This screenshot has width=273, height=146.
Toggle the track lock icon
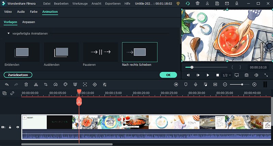coord(10,127)
